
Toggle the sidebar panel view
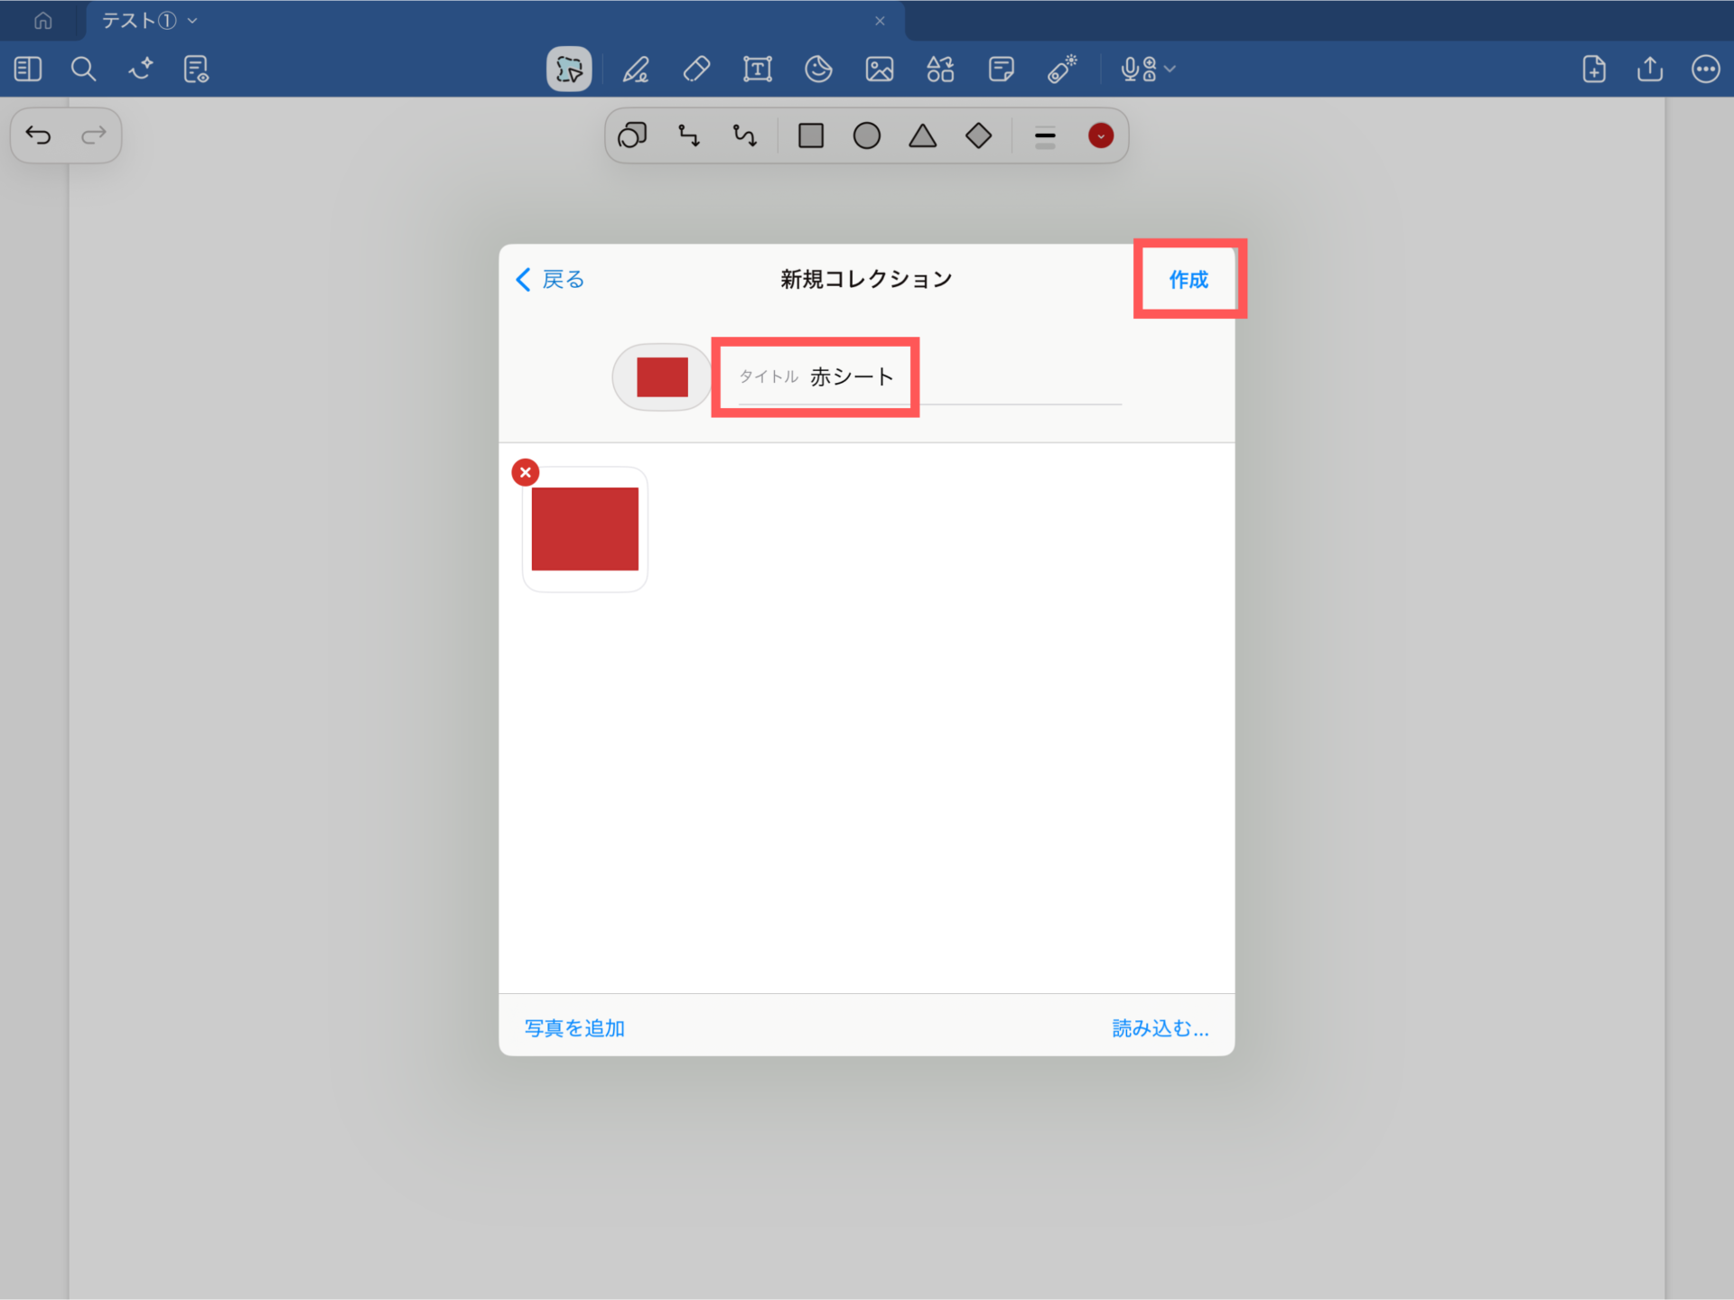[28, 70]
